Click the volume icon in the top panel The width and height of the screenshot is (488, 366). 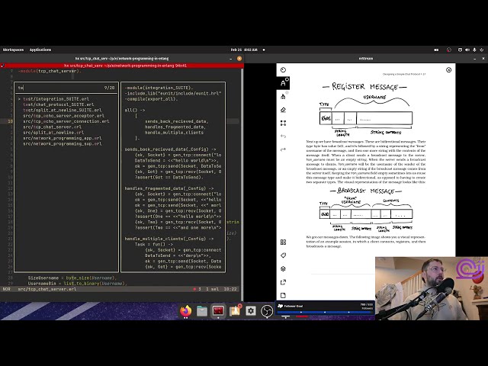[467, 50]
